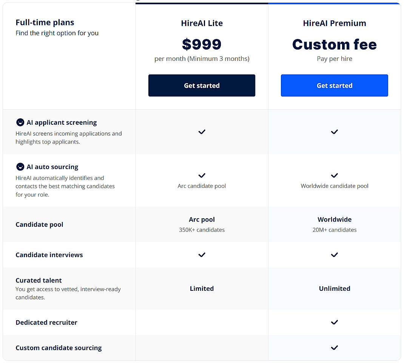Click the Candidate pool row label
This screenshot has width=404, height=363.
39,224
